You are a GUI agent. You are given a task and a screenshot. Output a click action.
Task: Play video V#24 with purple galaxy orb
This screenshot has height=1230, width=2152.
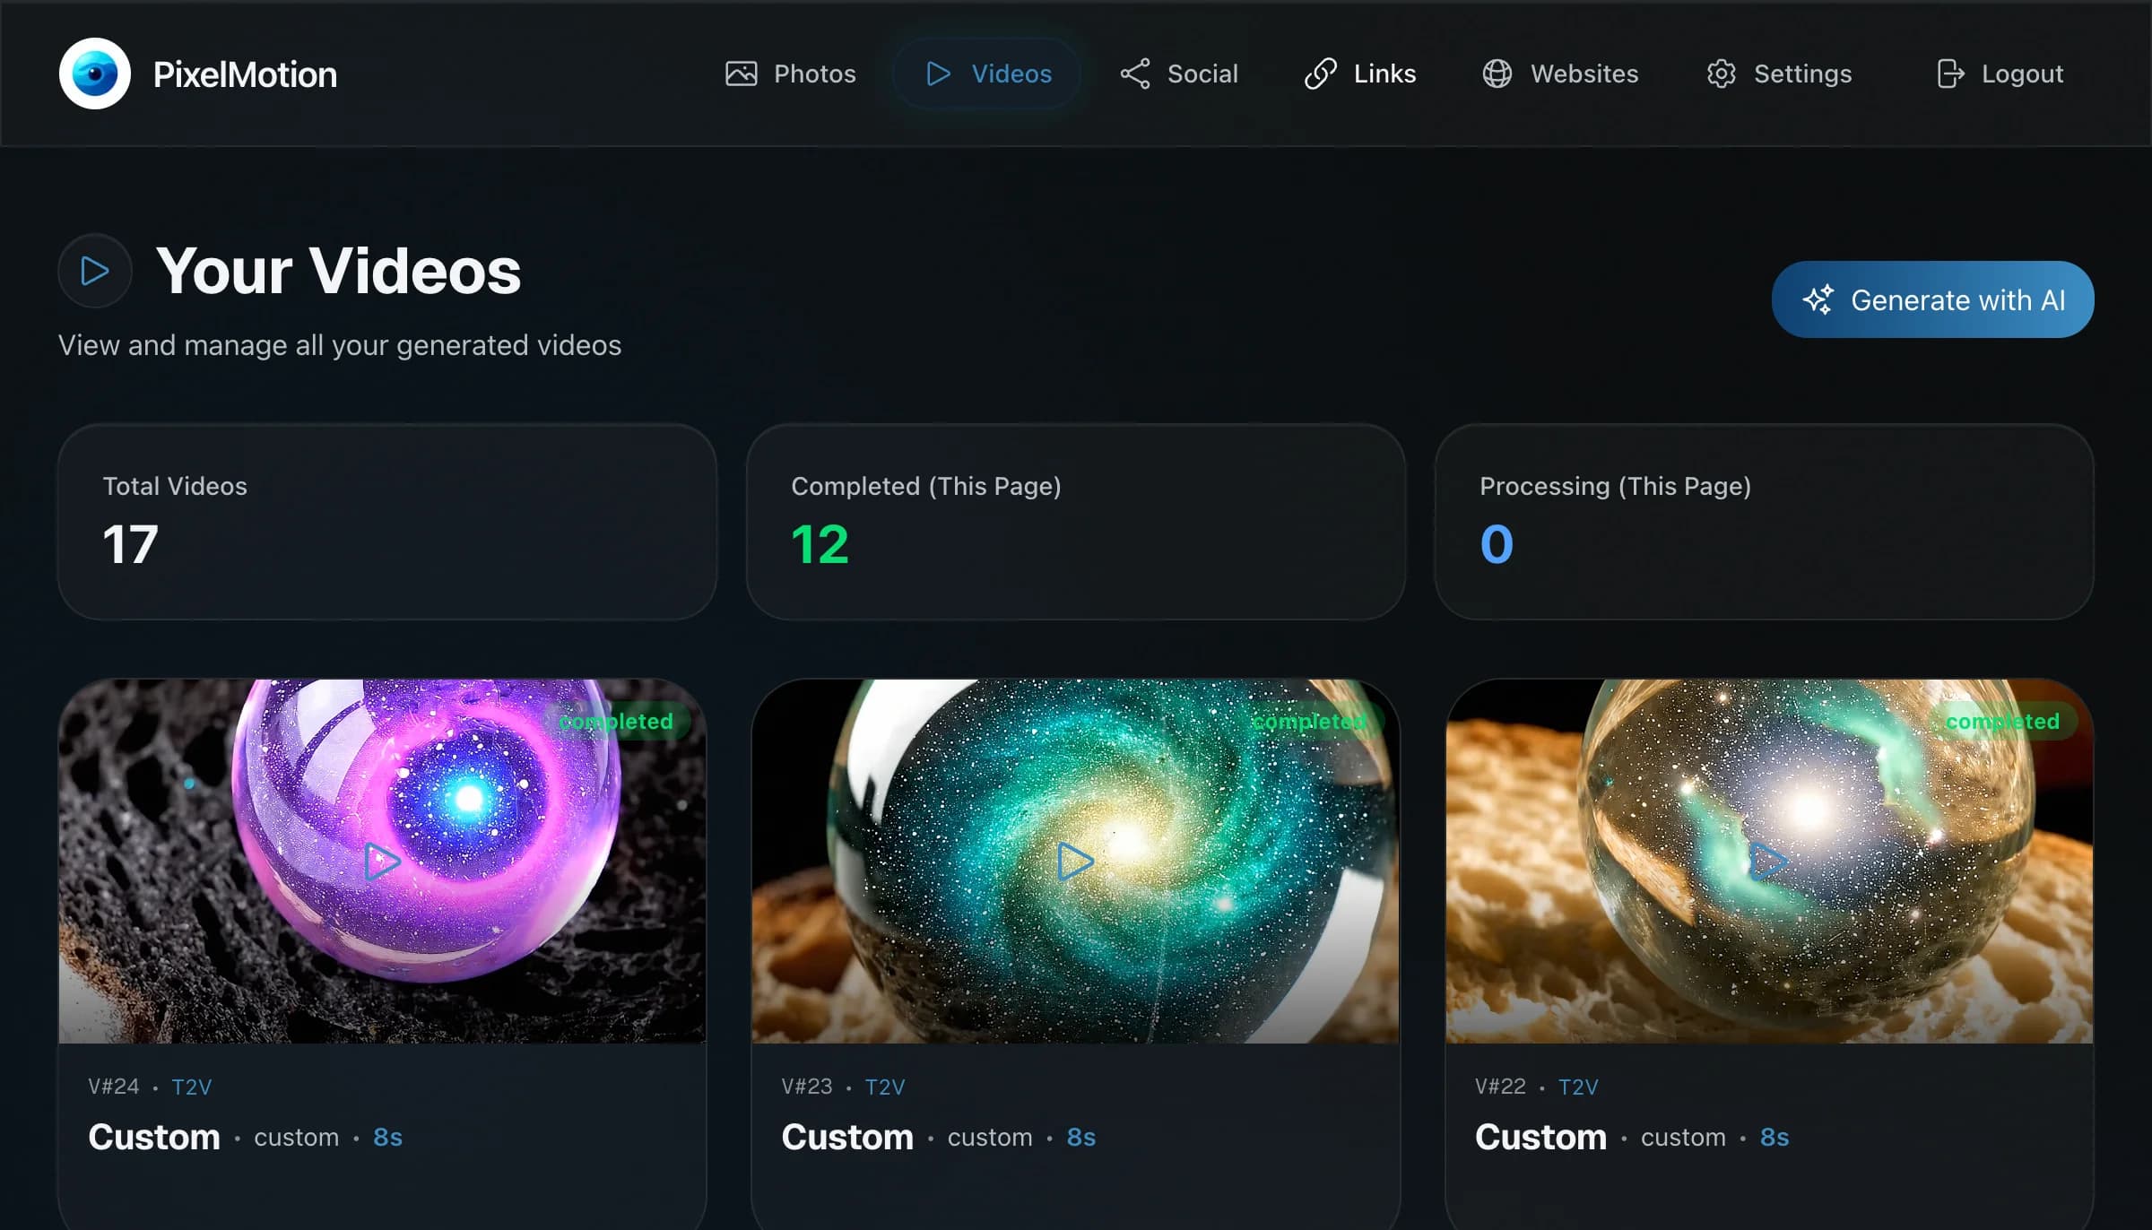[x=380, y=861]
